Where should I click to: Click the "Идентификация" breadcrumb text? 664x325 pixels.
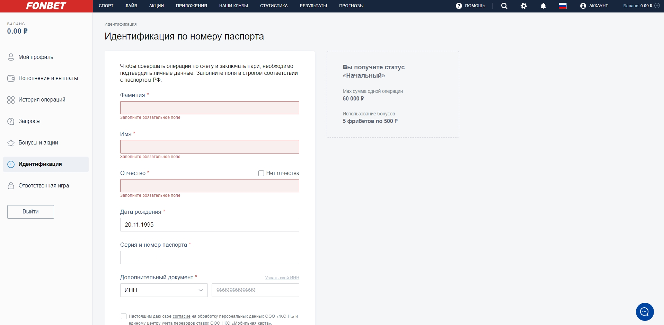[121, 24]
